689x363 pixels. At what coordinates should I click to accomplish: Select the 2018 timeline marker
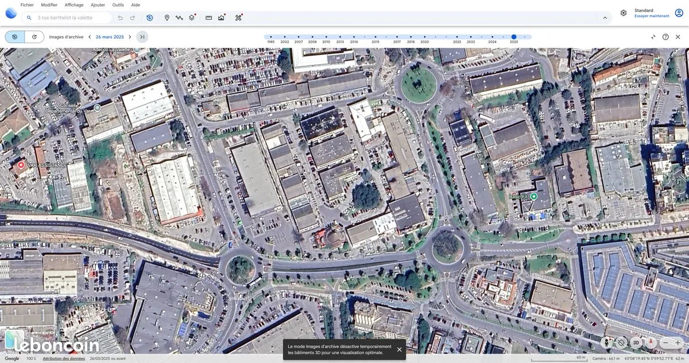pyautogui.click(x=411, y=37)
